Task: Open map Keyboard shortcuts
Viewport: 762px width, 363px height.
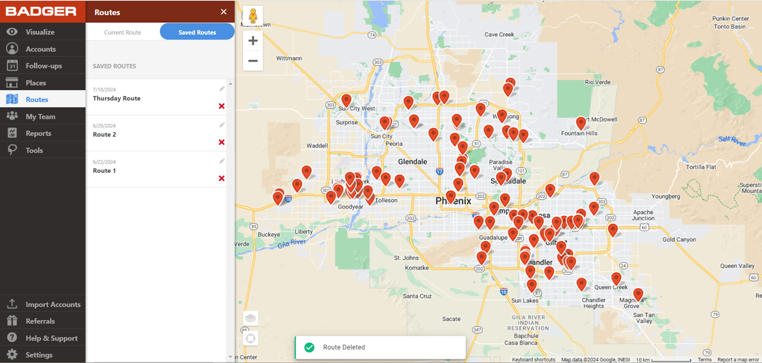Action: 533,360
